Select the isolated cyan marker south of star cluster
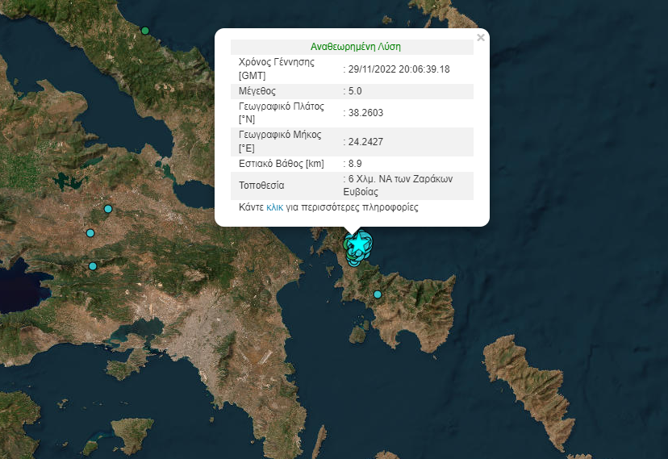Image resolution: width=668 pixels, height=459 pixels. 378,294
